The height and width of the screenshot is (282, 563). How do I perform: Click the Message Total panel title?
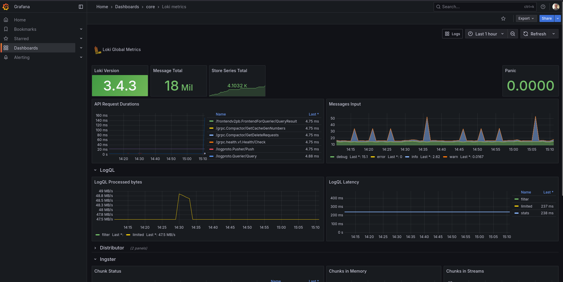coord(168,71)
